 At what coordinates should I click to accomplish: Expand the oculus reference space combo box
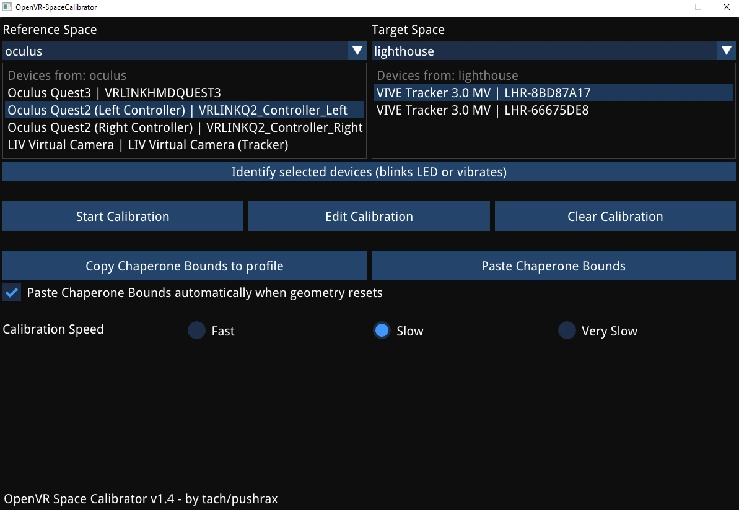click(184, 51)
